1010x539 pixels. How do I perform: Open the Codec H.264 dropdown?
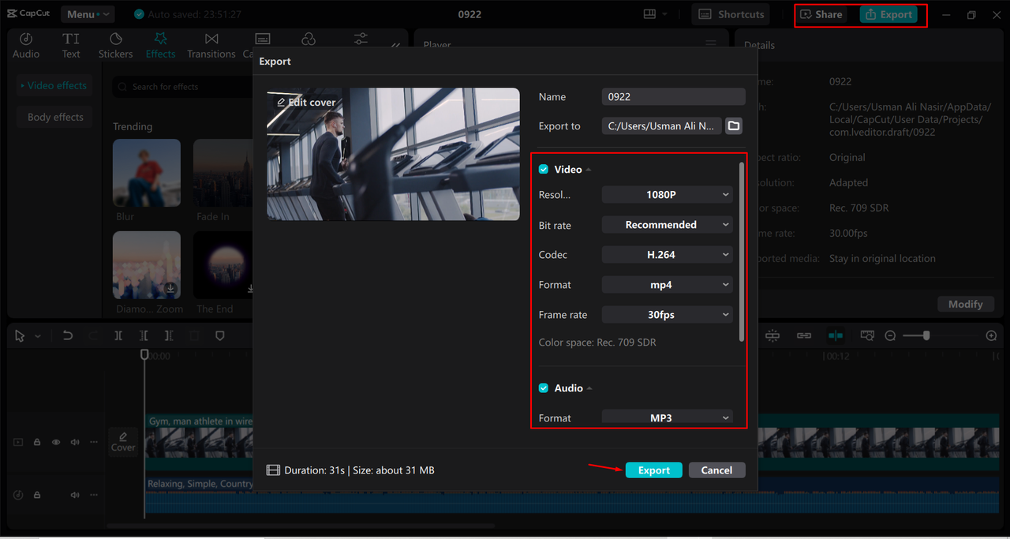coord(667,254)
